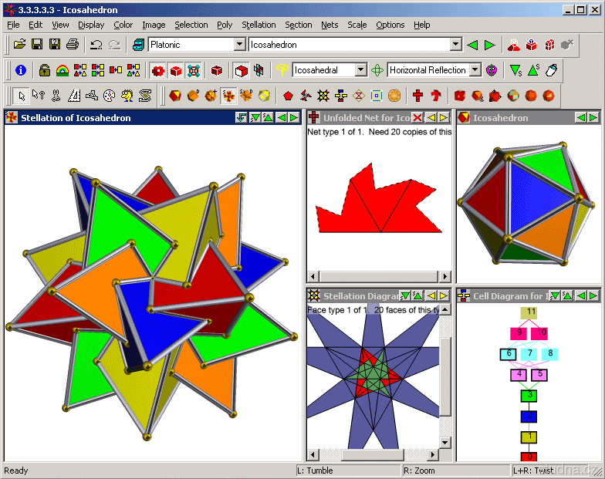Toggle the red solid faces display button
The image size is (605, 479).
pyautogui.click(x=176, y=71)
